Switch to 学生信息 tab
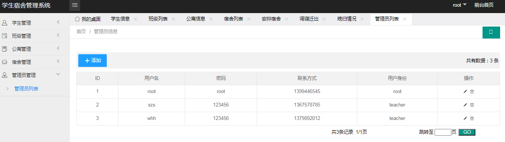Image resolution: width=505 pixels, height=142 pixels. tap(121, 19)
